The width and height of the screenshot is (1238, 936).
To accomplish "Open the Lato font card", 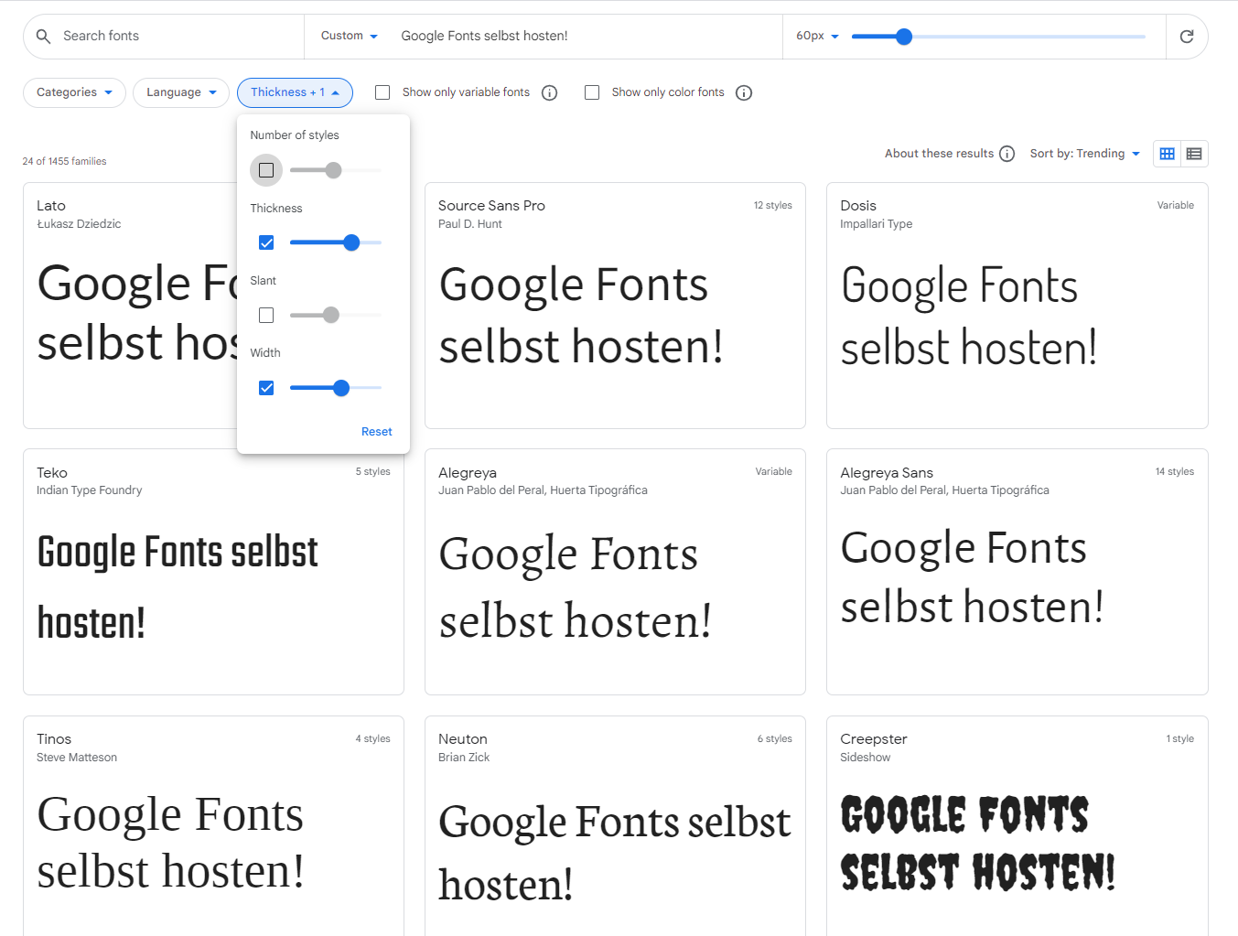I will (x=130, y=306).
